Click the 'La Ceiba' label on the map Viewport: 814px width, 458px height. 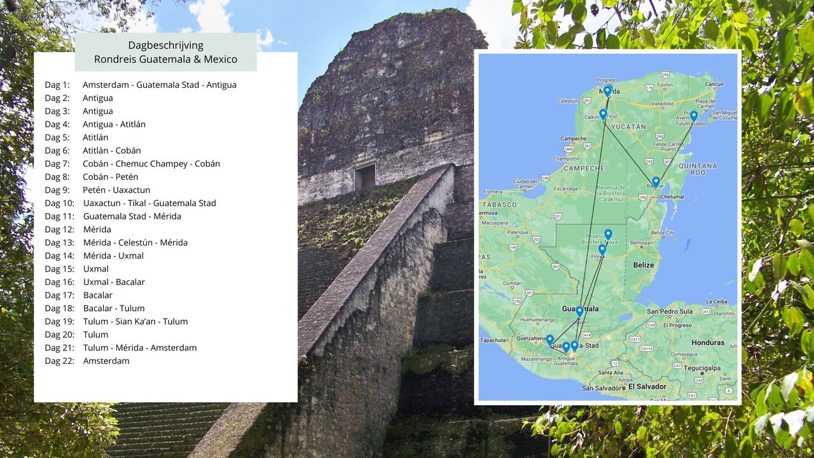[x=716, y=302]
